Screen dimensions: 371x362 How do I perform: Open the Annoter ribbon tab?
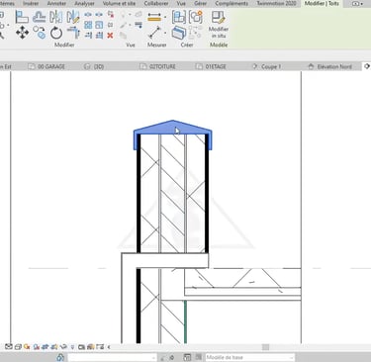[x=56, y=4]
